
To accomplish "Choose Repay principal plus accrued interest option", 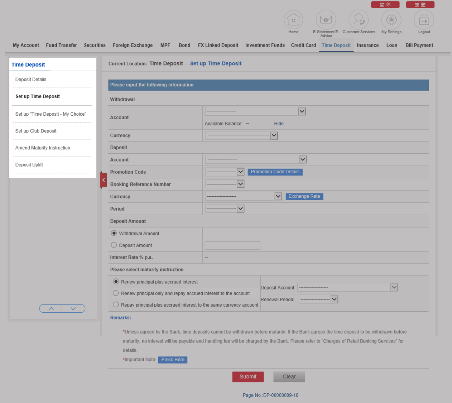I will point(116,304).
